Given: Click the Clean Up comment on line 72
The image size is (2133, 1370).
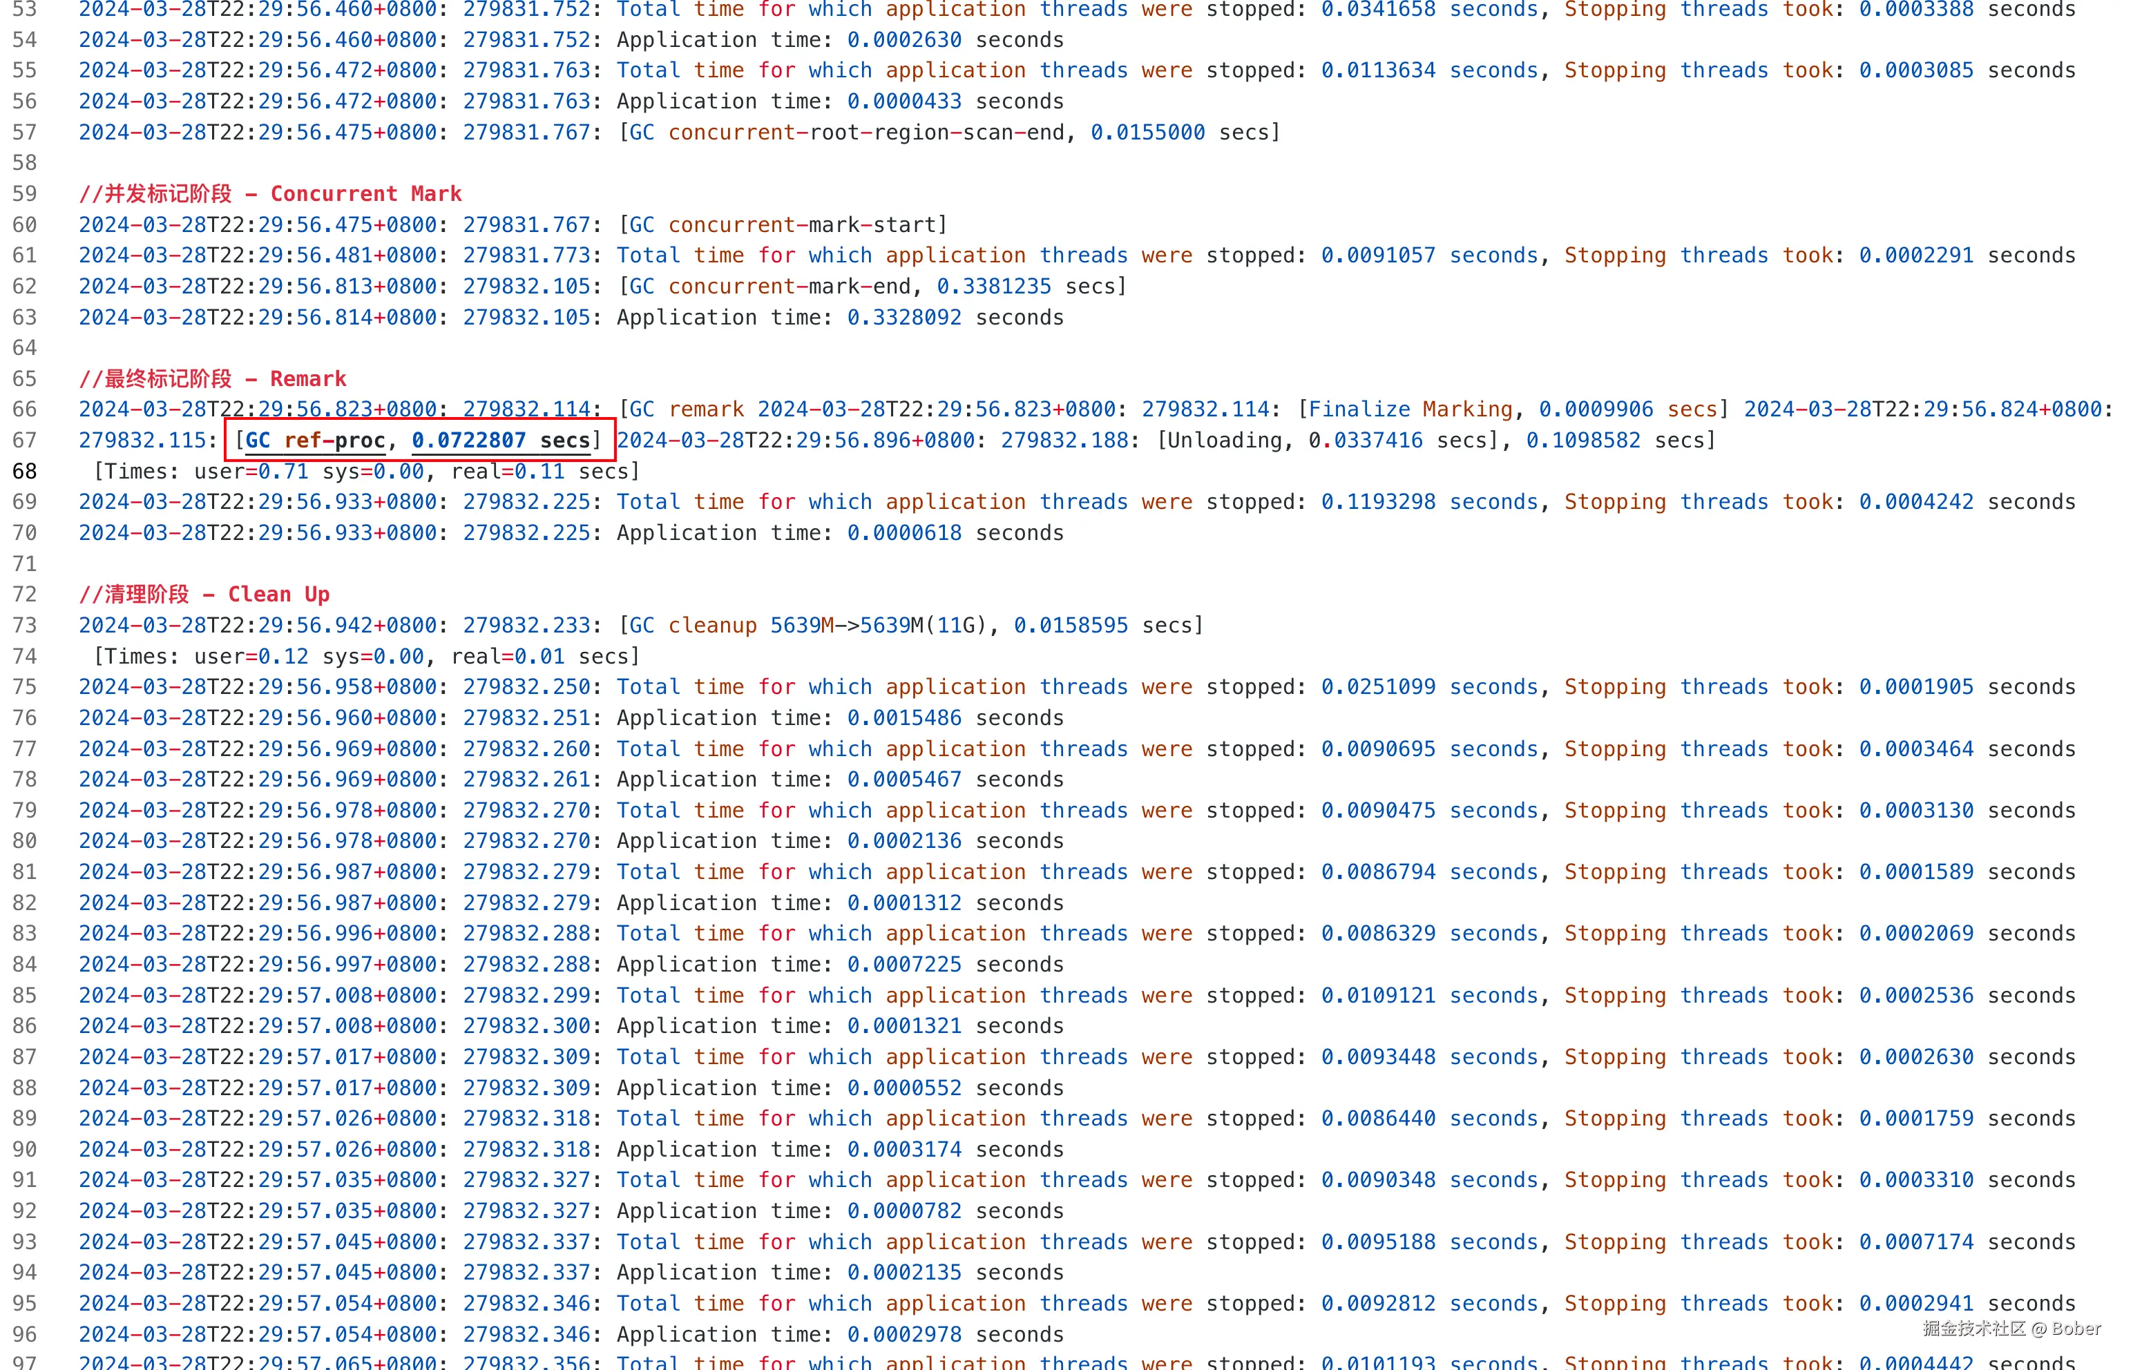Looking at the screenshot, I should pyautogui.click(x=204, y=595).
